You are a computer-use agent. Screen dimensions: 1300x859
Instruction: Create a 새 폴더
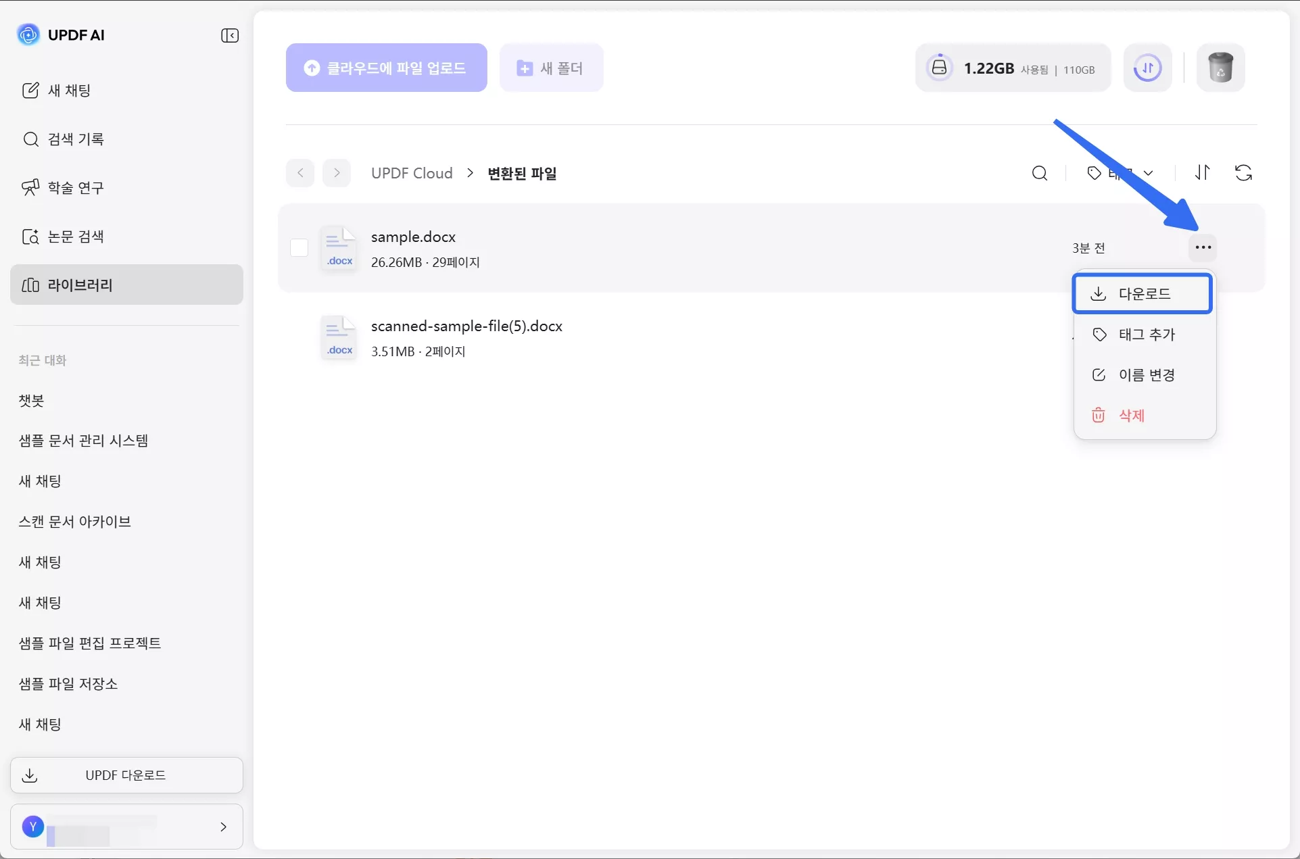click(551, 68)
